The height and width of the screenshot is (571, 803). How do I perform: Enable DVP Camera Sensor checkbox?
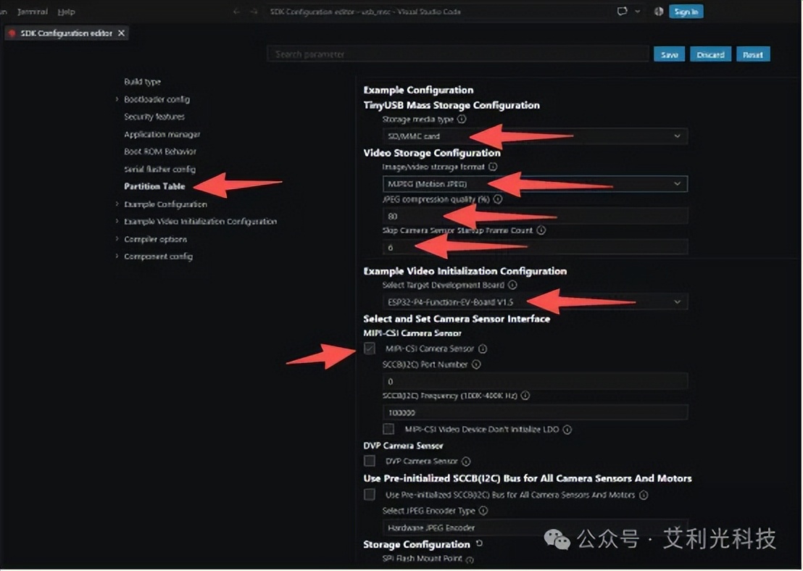[369, 461]
